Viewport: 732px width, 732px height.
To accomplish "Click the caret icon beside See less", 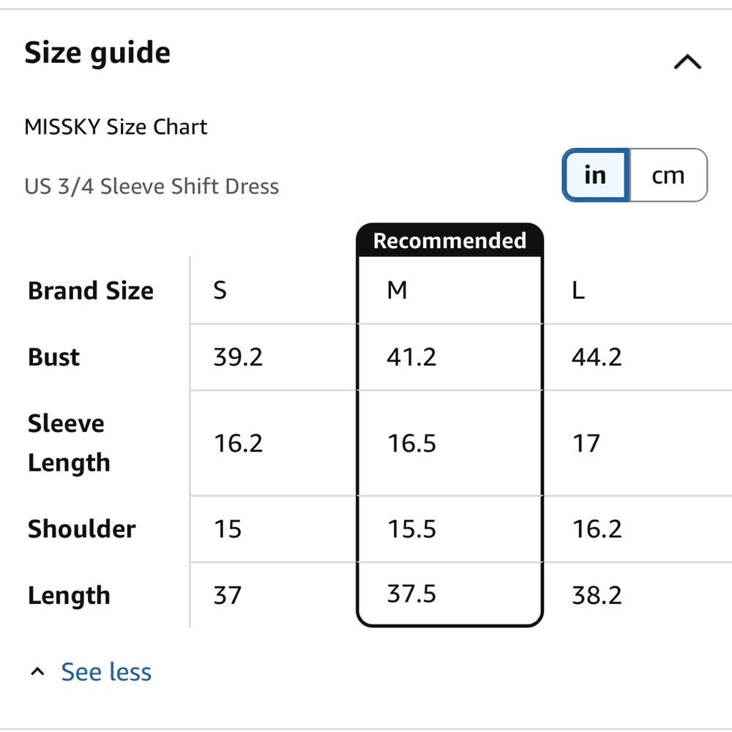I will point(37,672).
